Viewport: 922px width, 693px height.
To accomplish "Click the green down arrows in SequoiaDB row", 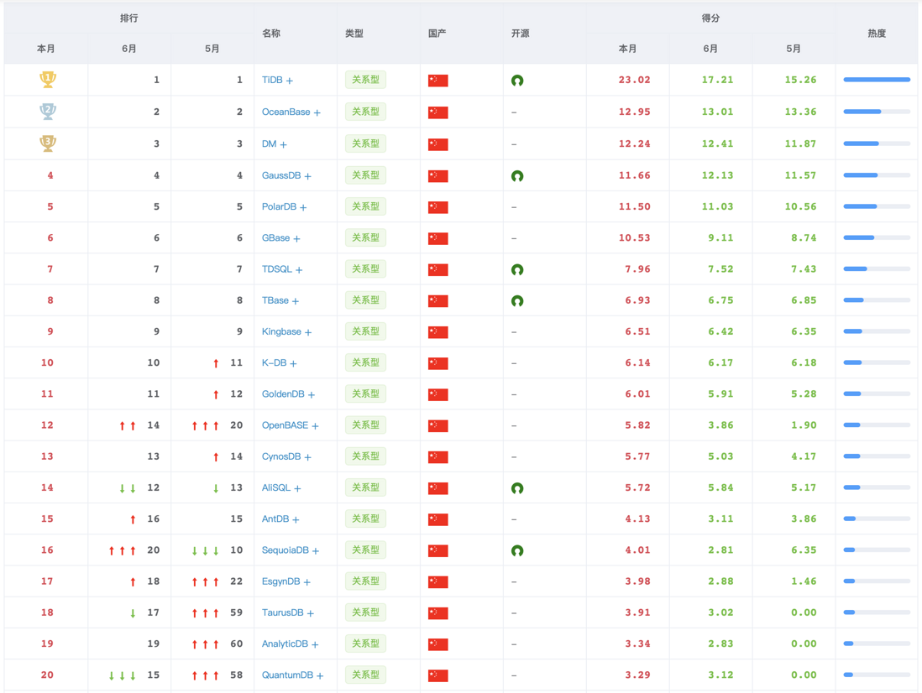I will point(205,551).
